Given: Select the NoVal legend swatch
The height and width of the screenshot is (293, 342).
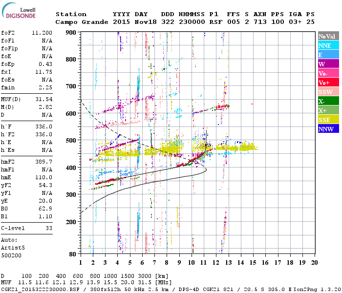Looking at the screenshot, I should coord(328,36).
